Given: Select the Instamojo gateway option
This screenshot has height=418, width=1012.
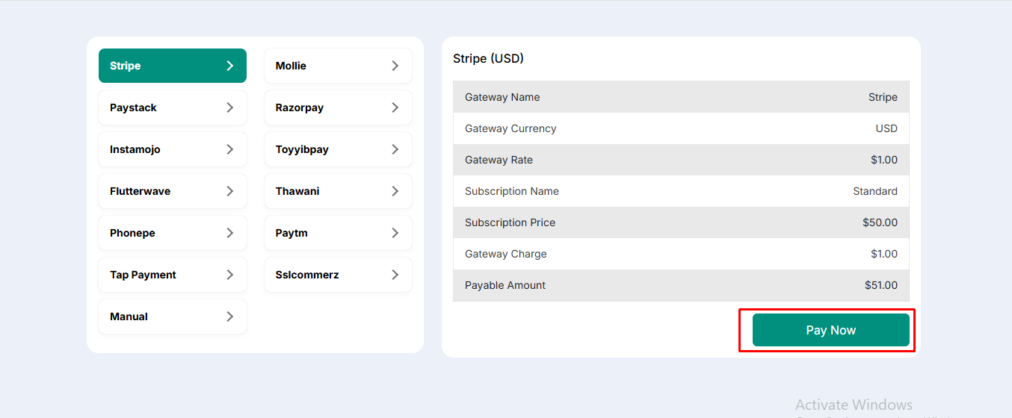Looking at the screenshot, I should pos(172,149).
